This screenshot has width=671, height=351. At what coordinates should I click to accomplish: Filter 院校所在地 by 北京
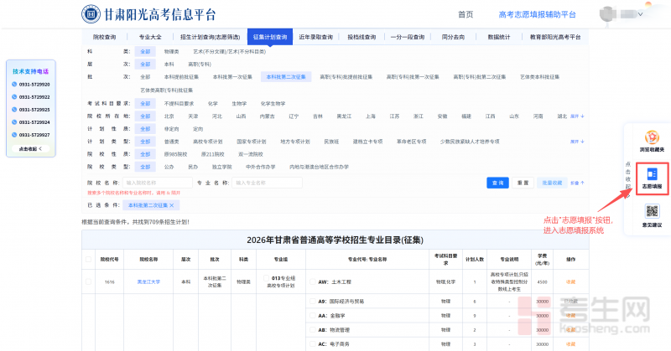coord(169,116)
